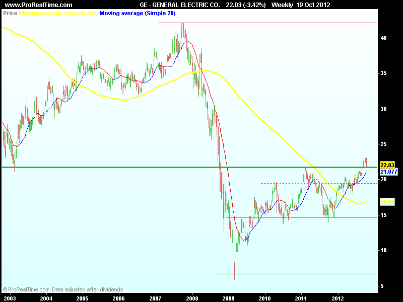Screen dimensions: 403x302
Task: Click the 35 price axis label
Action: tap(383, 73)
